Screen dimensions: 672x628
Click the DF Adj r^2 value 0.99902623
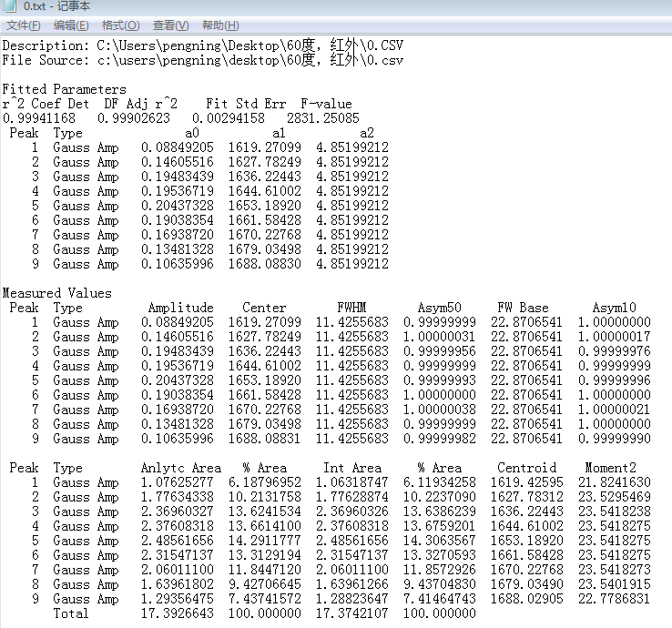coord(134,118)
